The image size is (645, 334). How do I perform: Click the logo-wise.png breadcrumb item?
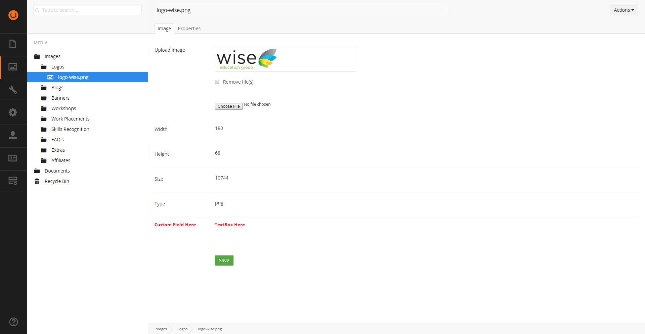210,329
